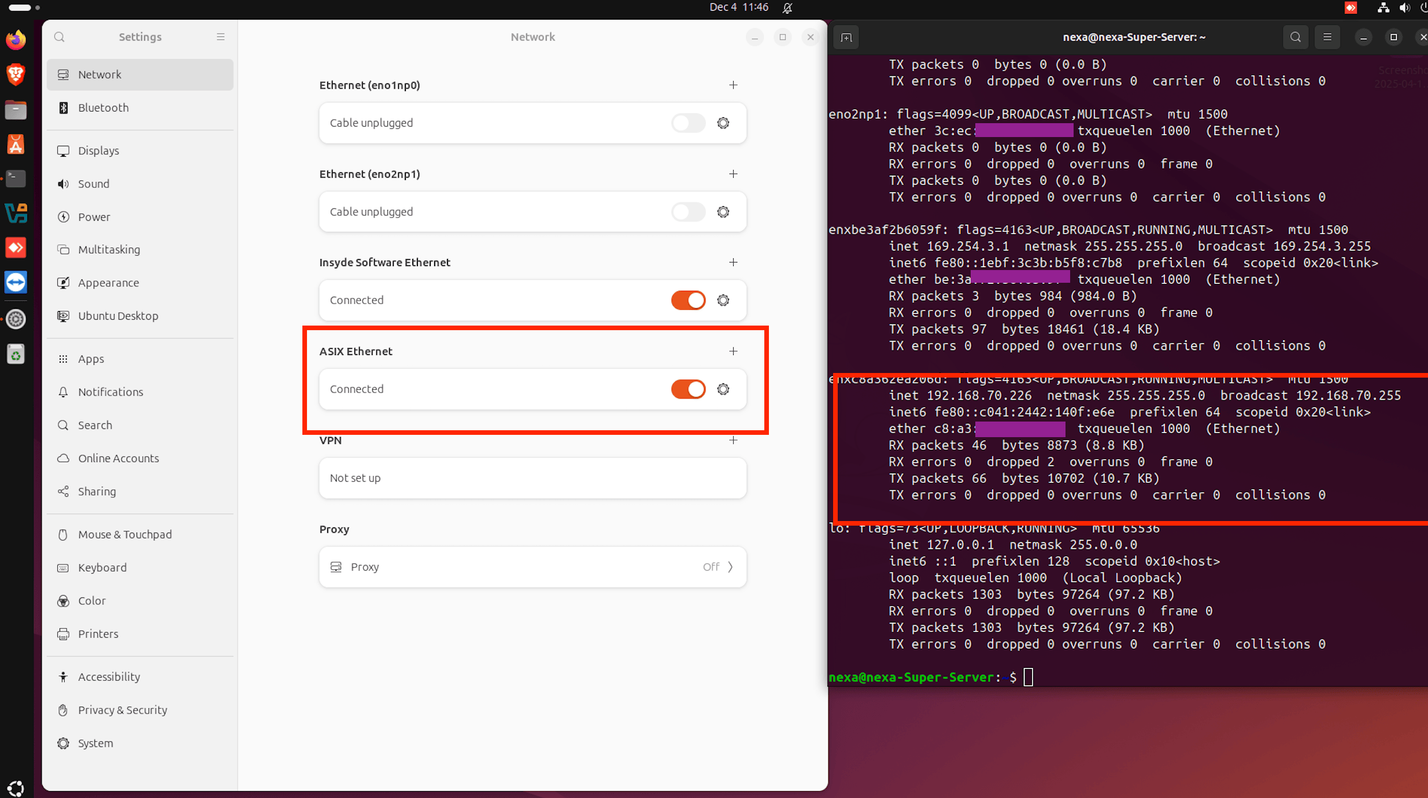This screenshot has width=1428, height=798.
Task: Add a VPN connection with plus
Action: point(733,440)
